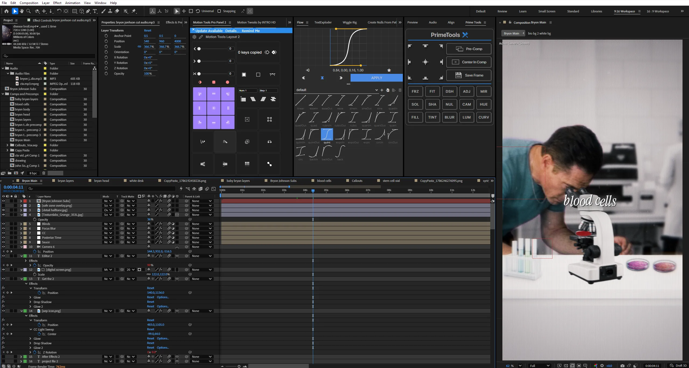Expand the Copy Pasta folder
The width and height of the screenshot is (689, 368).
7,150
